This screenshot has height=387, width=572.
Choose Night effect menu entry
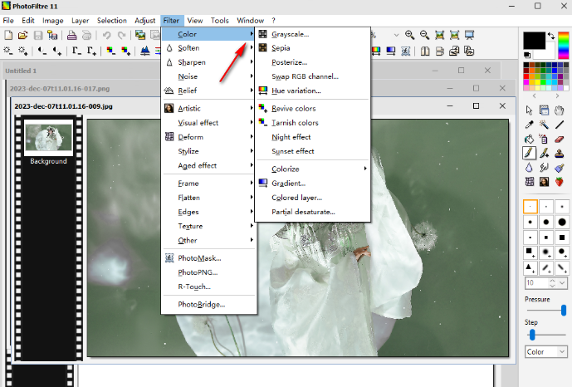click(313, 137)
